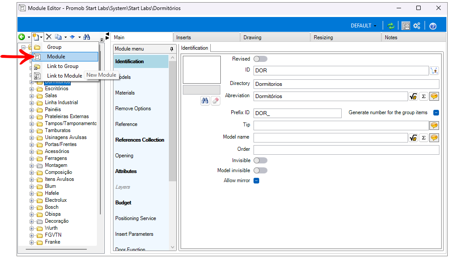Open the DEFAULT dropdown in the blue bar
This screenshot has width=449, height=258.
pos(363,26)
